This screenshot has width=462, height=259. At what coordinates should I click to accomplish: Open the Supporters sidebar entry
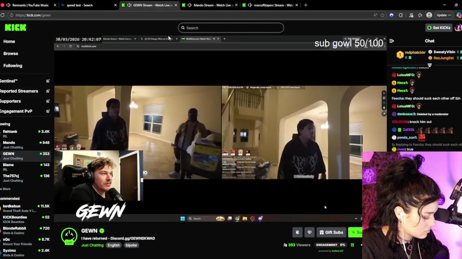pos(10,101)
